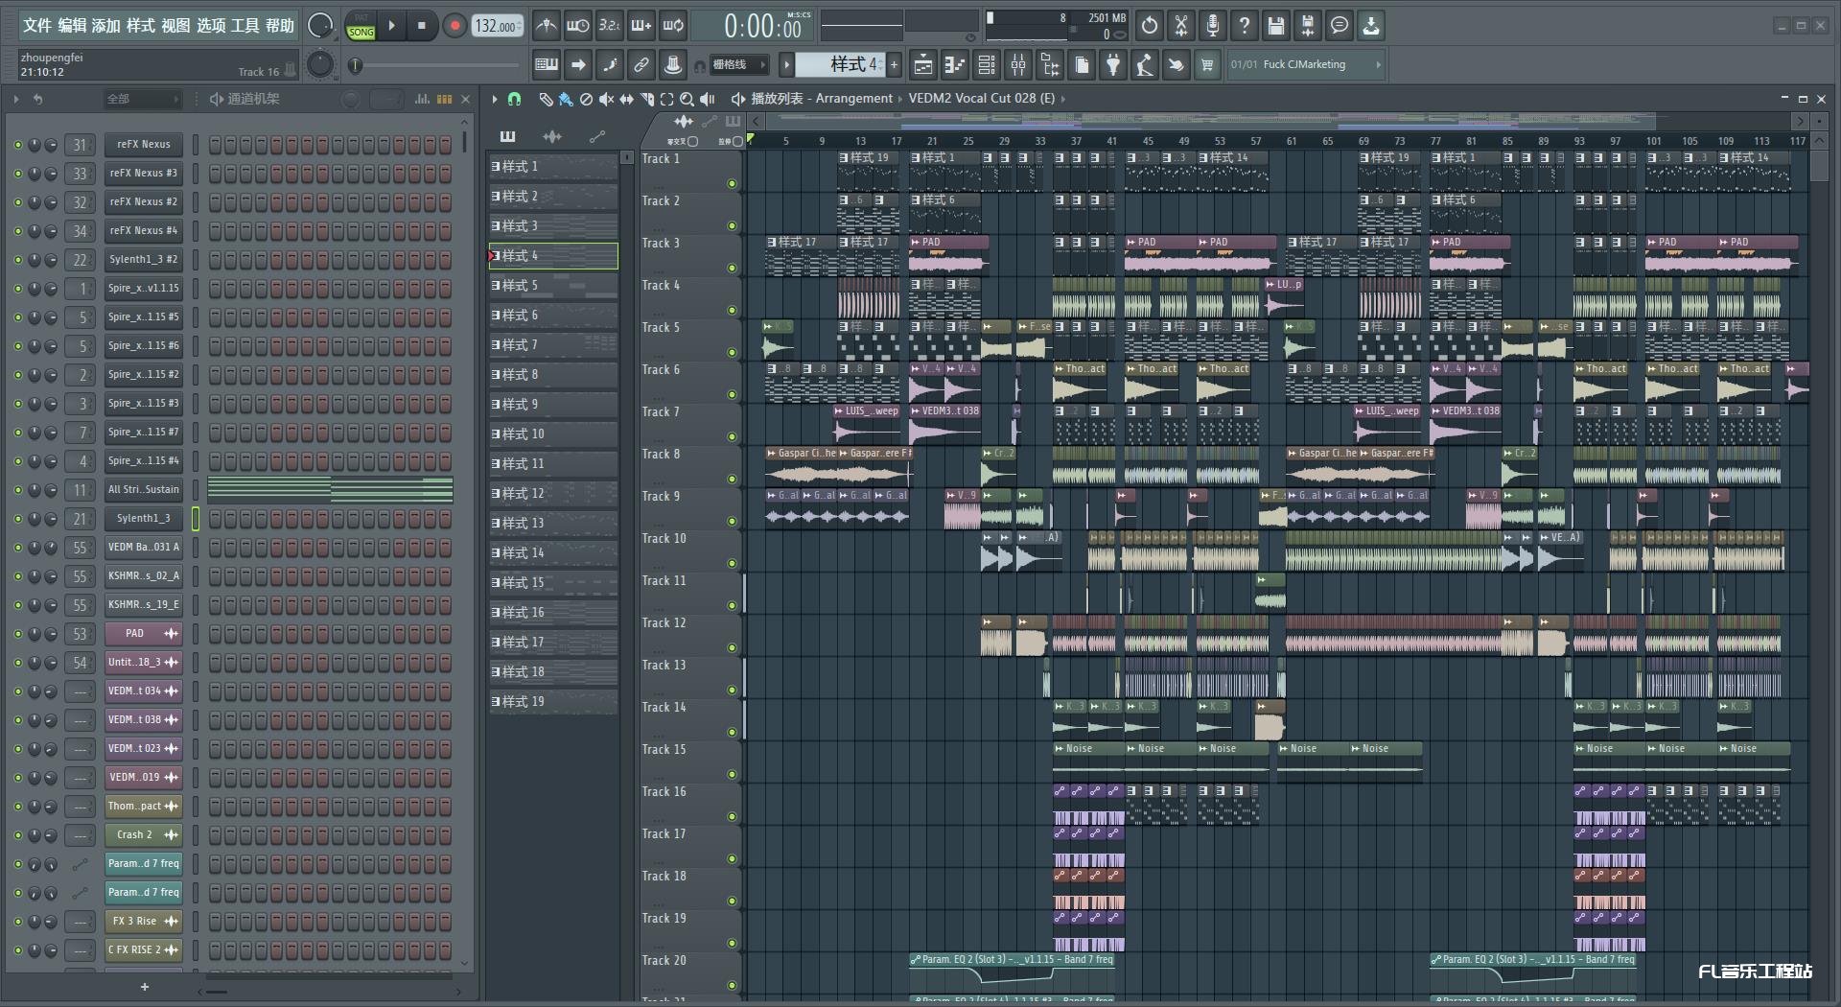Toggle blend recording overdub icon
The height and width of the screenshot is (1007, 1841).
point(641,26)
